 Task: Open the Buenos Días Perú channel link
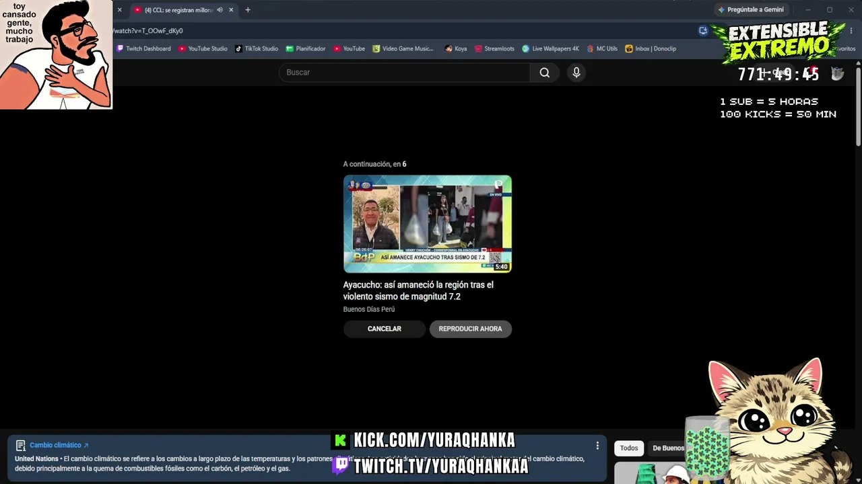[369, 309]
